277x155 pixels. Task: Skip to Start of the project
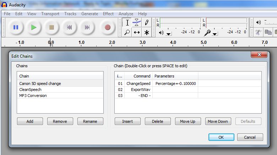69,27
